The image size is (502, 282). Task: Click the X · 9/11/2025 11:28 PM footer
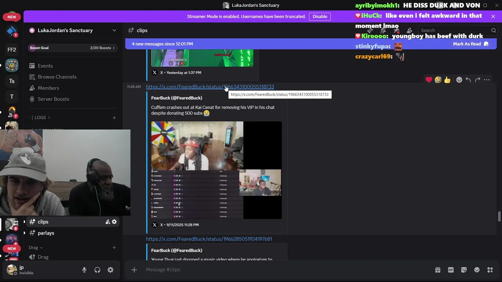coord(176,225)
